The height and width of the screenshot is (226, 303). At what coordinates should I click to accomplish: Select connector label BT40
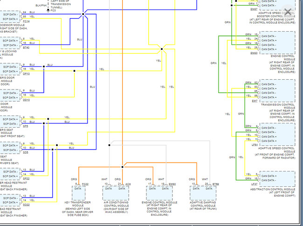[26, 48]
